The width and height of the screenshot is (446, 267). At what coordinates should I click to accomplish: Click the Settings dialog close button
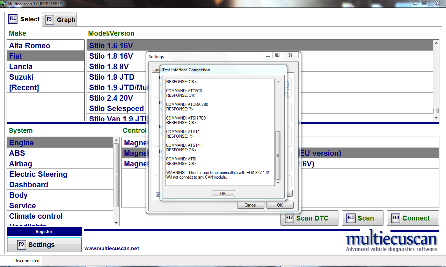pyautogui.click(x=290, y=55)
